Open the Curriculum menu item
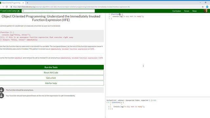Image resolution: width=210 pixels, height=118 pixels. 177,11
